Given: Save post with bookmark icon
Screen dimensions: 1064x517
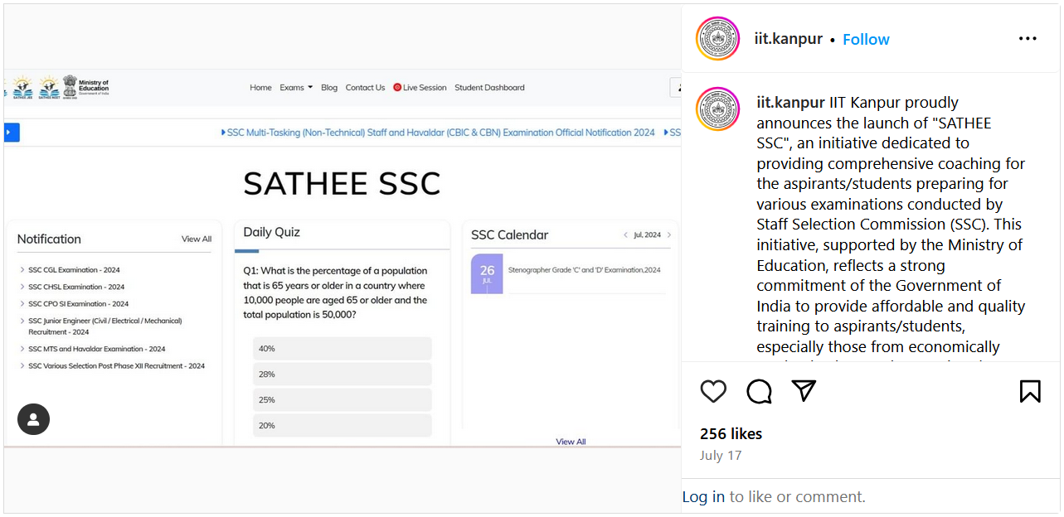Looking at the screenshot, I should pyautogui.click(x=1030, y=391).
